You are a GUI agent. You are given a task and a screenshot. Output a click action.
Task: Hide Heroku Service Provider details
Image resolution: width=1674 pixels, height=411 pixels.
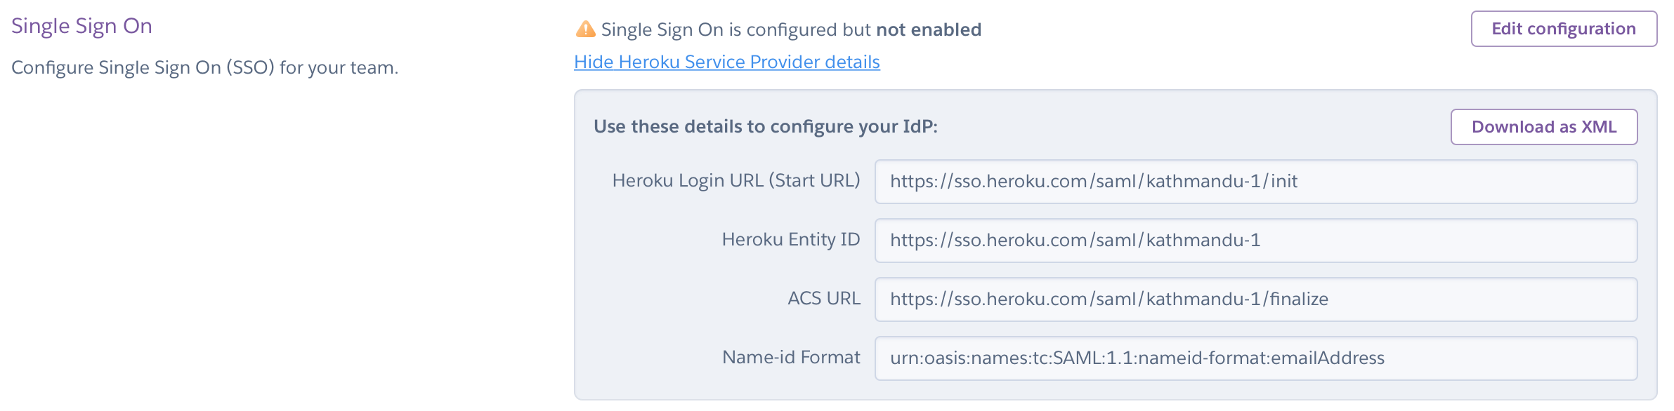click(726, 62)
